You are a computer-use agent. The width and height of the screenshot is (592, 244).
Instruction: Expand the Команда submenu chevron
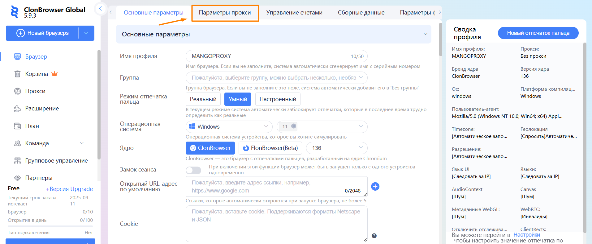(82, 143)
